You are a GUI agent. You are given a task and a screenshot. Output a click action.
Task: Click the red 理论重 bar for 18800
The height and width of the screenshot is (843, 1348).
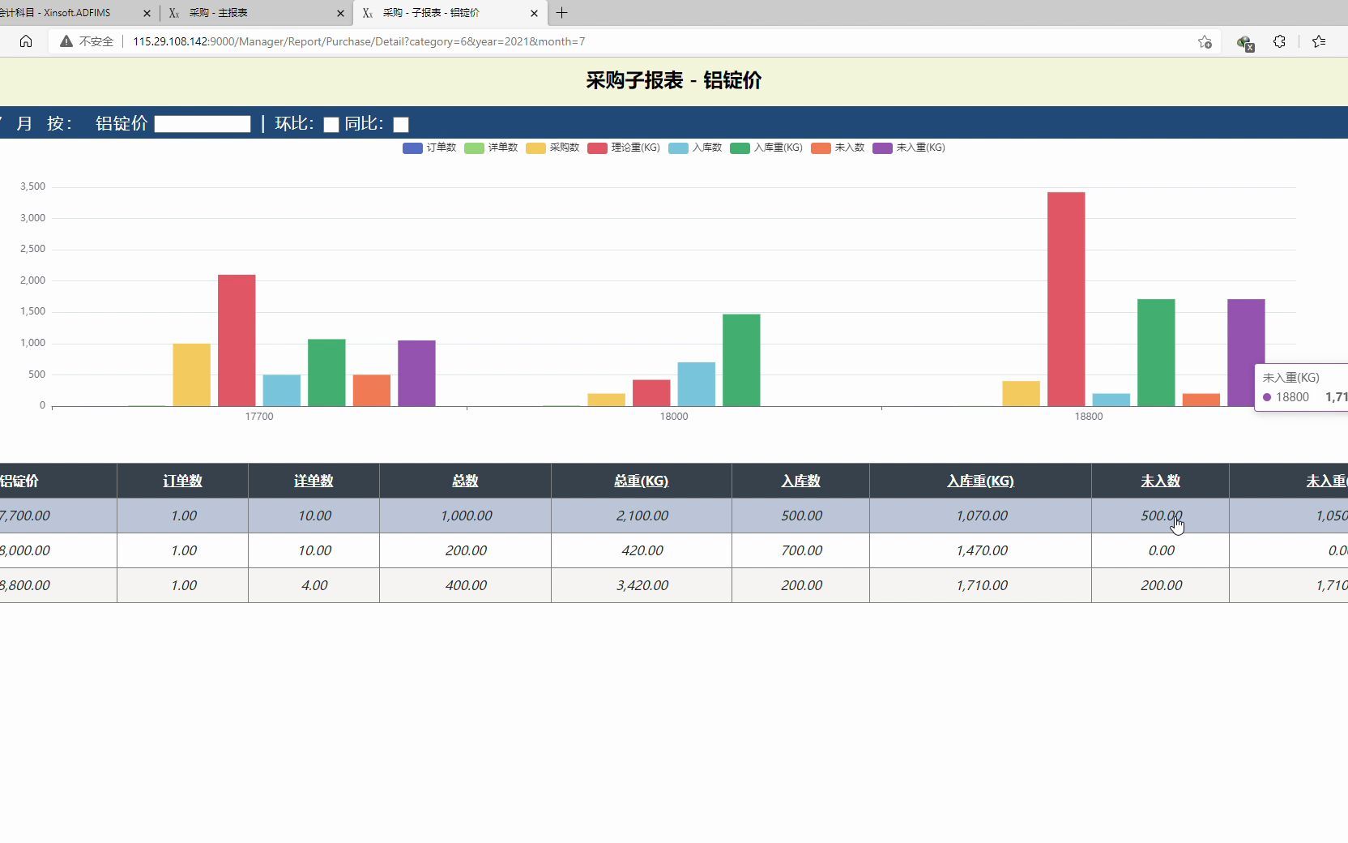[1066, 299]
